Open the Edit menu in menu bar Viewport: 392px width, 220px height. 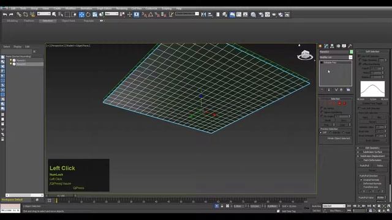click(13, 9)
